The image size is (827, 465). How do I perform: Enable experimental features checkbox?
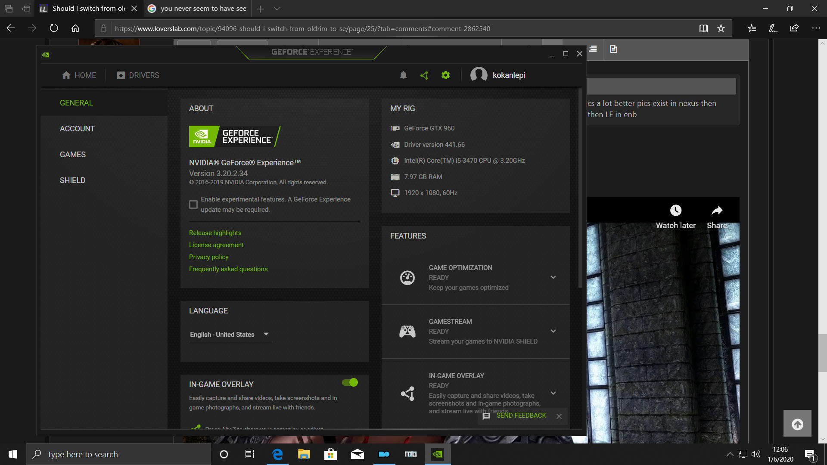pos(193,205)
